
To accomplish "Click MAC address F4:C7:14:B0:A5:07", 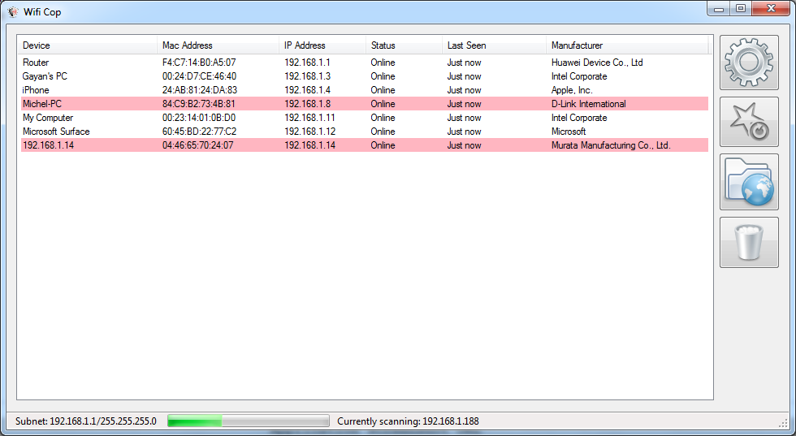I will [199, 63].
